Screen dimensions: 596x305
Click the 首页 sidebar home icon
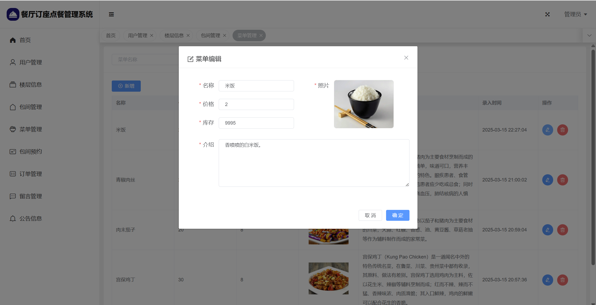[13, 40]
